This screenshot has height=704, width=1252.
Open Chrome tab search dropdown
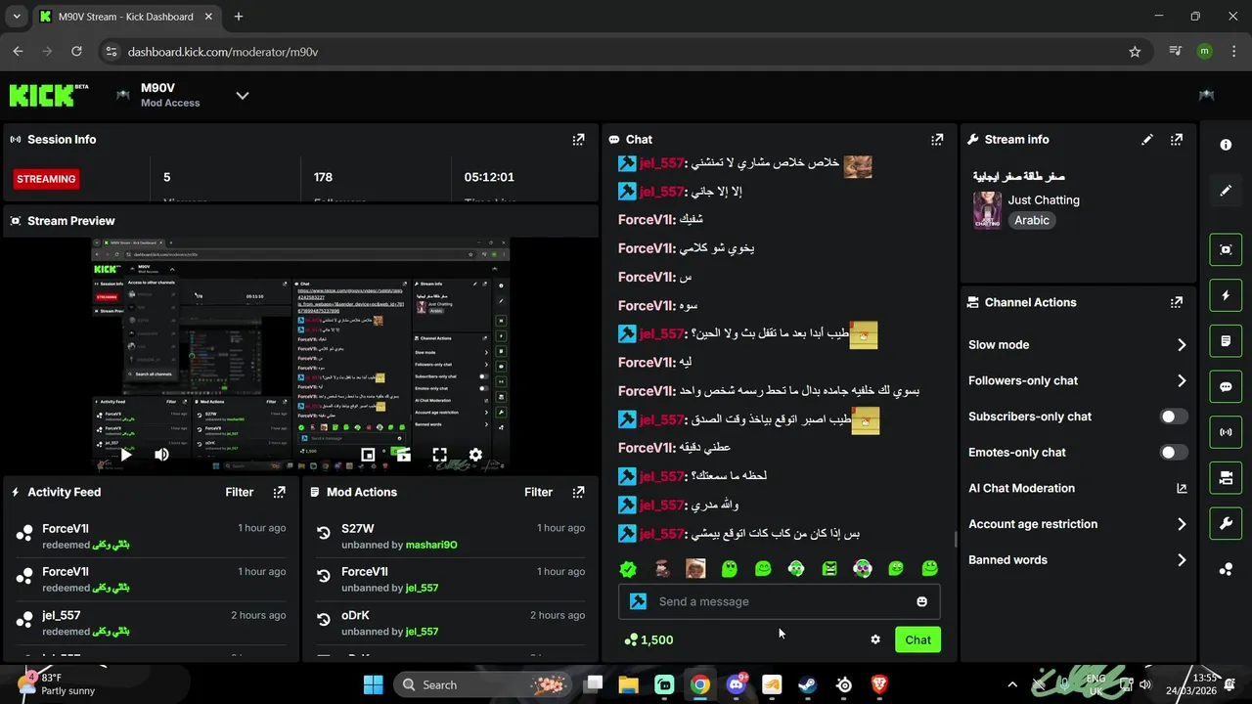click(16, 17)
